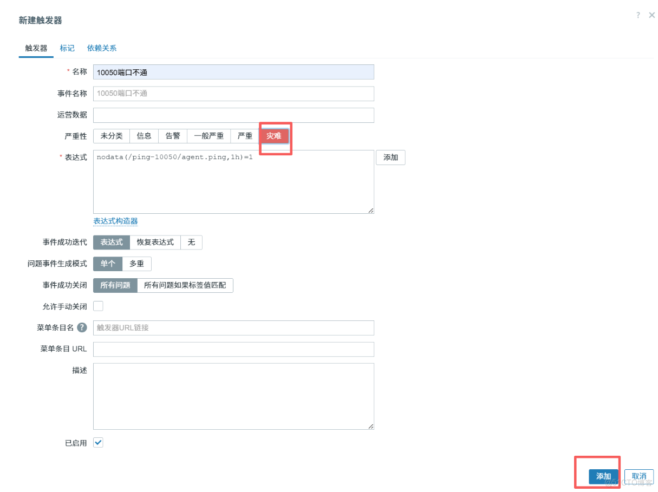The image size is (658, 492).
Task: Open the 表达式构造器 link
Action: click(115, 221)
